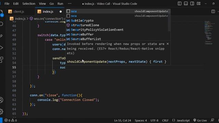Open Explorer in activity bar
This screenshot has width=219, height=123.
[1, 13]
